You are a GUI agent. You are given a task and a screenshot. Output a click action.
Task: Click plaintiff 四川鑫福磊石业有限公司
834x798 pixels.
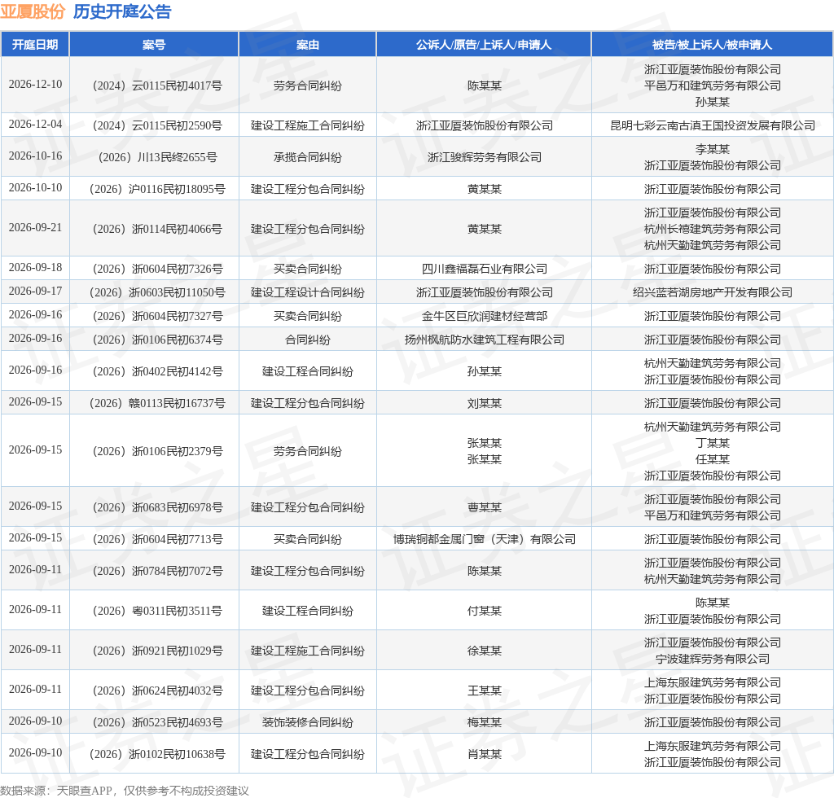coord(484,269)
